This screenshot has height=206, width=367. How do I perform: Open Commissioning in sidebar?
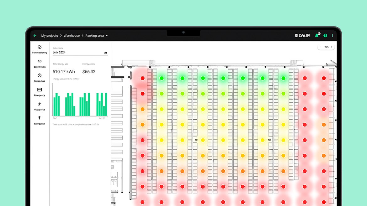click(x=40, y=49)
